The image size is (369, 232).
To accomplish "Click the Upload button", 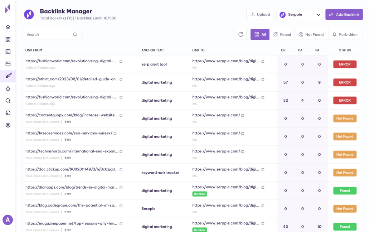I will tap(260, 14).
